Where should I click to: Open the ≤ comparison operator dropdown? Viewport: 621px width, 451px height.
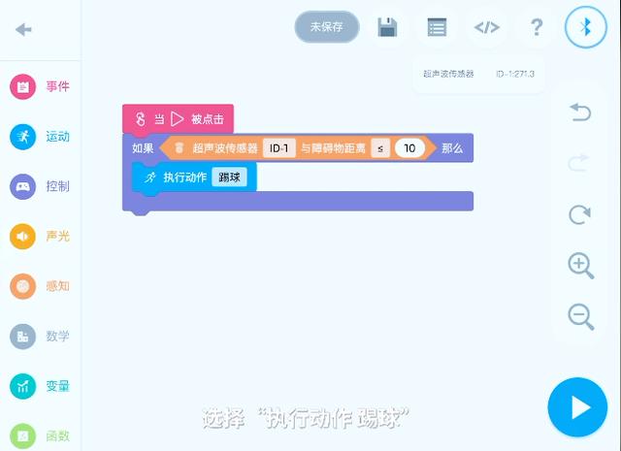coord(380,148)
